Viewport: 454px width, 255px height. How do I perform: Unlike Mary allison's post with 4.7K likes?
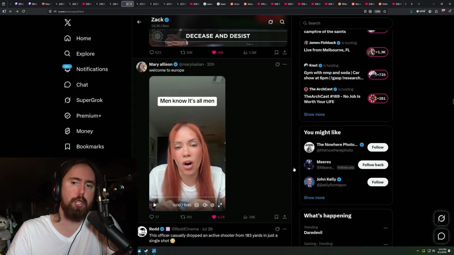point(218,217)
